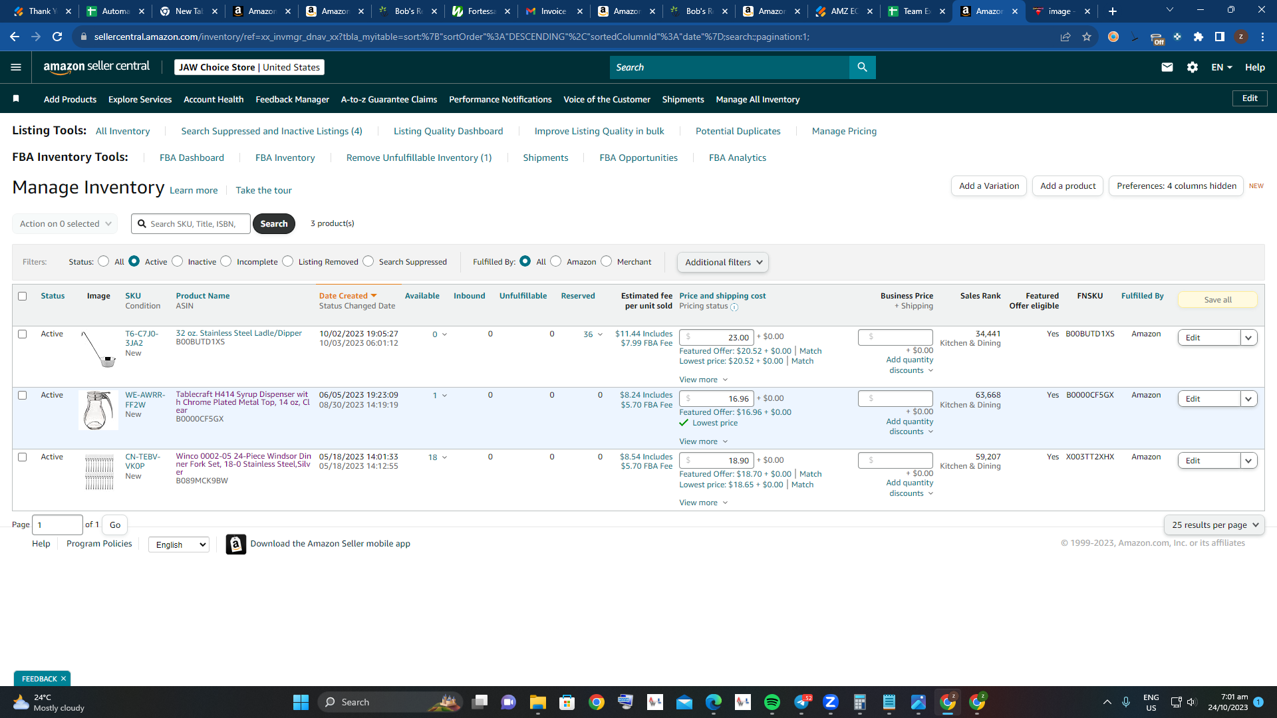Click the Pricing status info icon

tap(734, 307)
